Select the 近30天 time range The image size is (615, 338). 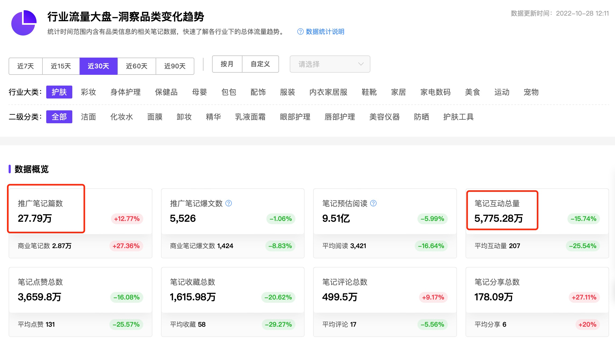point(98,66)
